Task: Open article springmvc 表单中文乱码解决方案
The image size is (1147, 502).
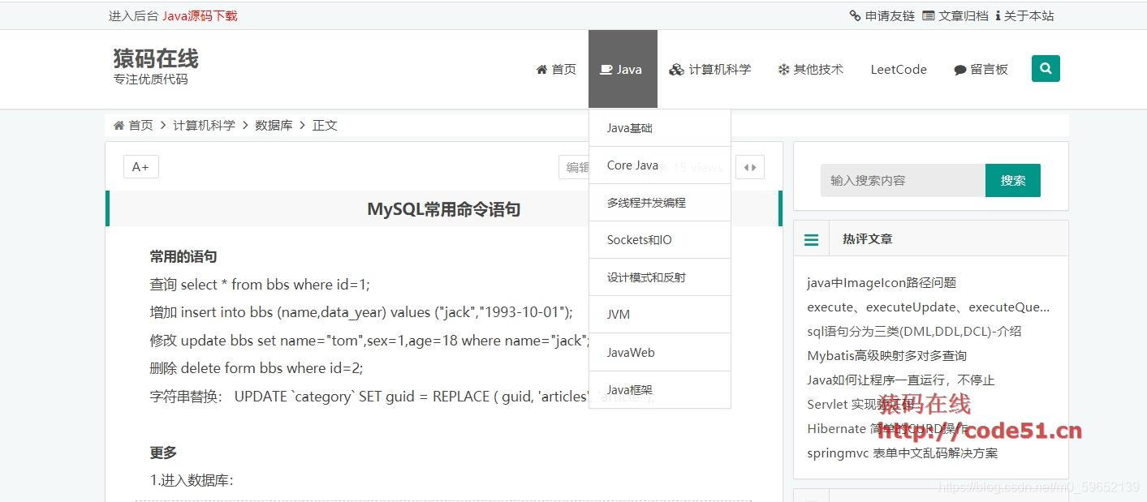Action: point(903,453)
